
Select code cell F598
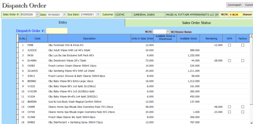point(37,45)
